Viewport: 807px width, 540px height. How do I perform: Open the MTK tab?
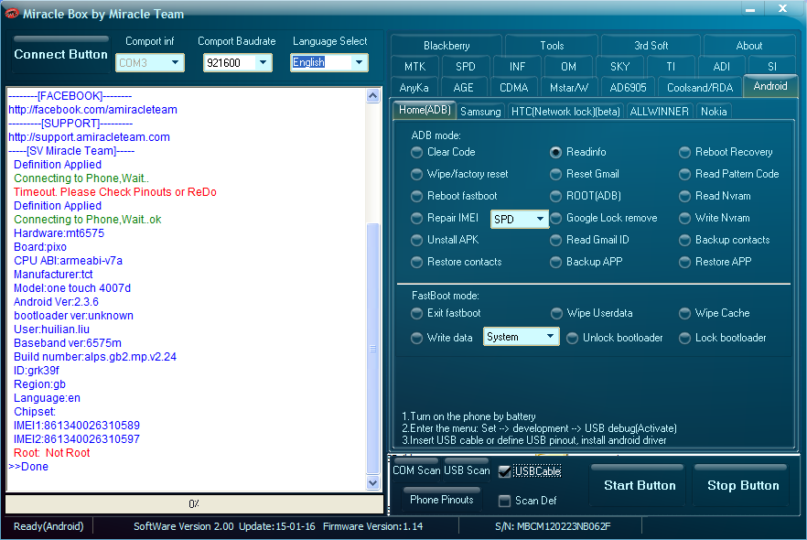coord(414,67)
